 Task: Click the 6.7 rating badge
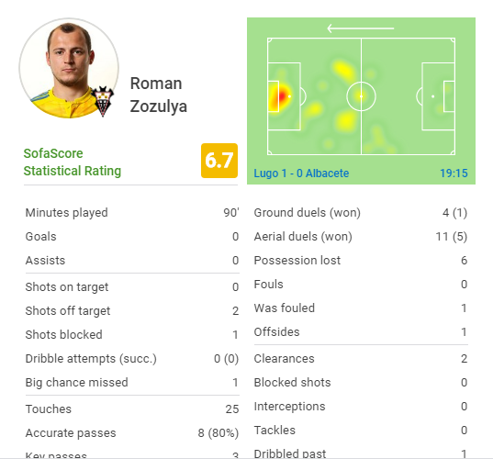219,161
